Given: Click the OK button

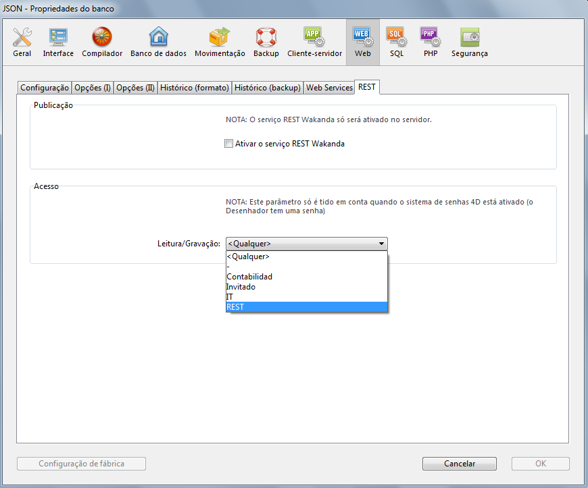Looking at the screenshot, I should (541, 464).
